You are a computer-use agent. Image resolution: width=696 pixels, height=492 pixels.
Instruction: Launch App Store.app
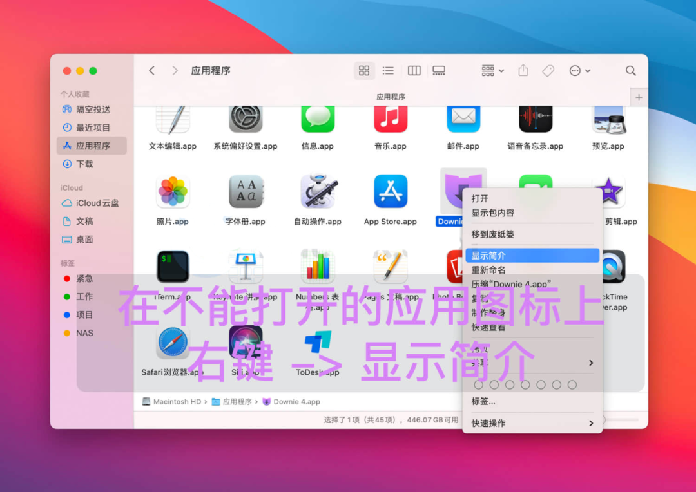pyautogui.click(x=390, y=191)
